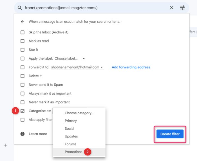Open search options sliders icon
Screen dimensions: 197x161
point(182,8)
